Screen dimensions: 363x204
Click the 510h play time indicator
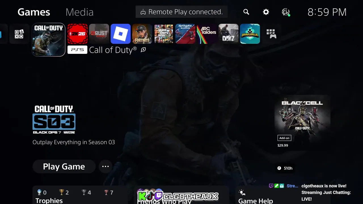285,168
